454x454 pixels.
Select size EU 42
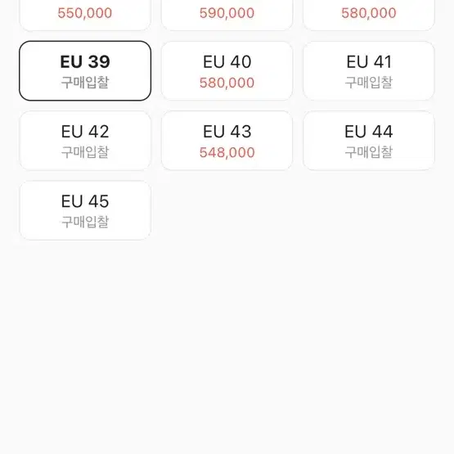85,141
